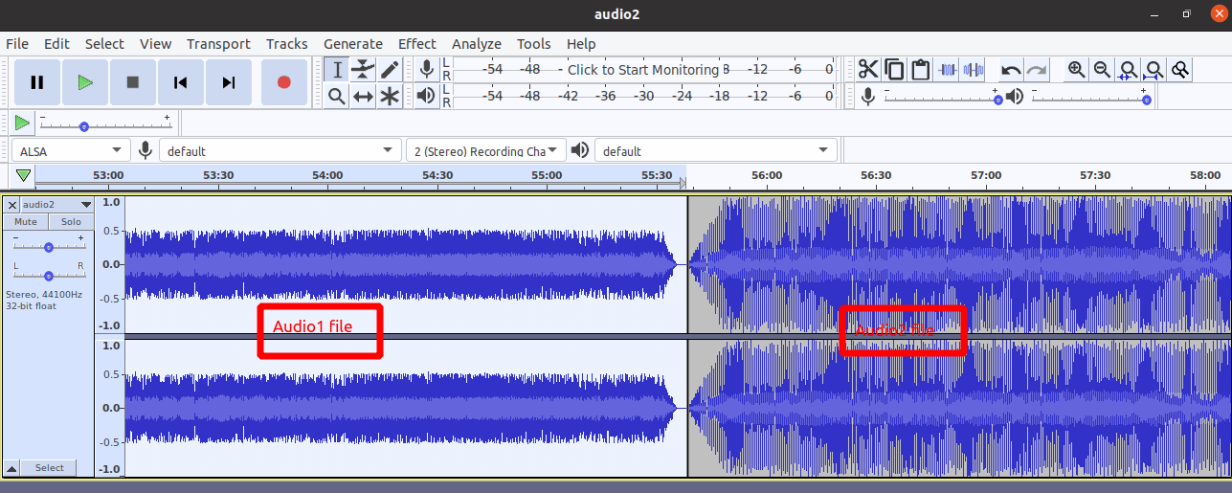This screenshot has height=493, width=1232.
Task: Click Silence audio selection icon
Action: pyautogui.click(x=974, y=69)
